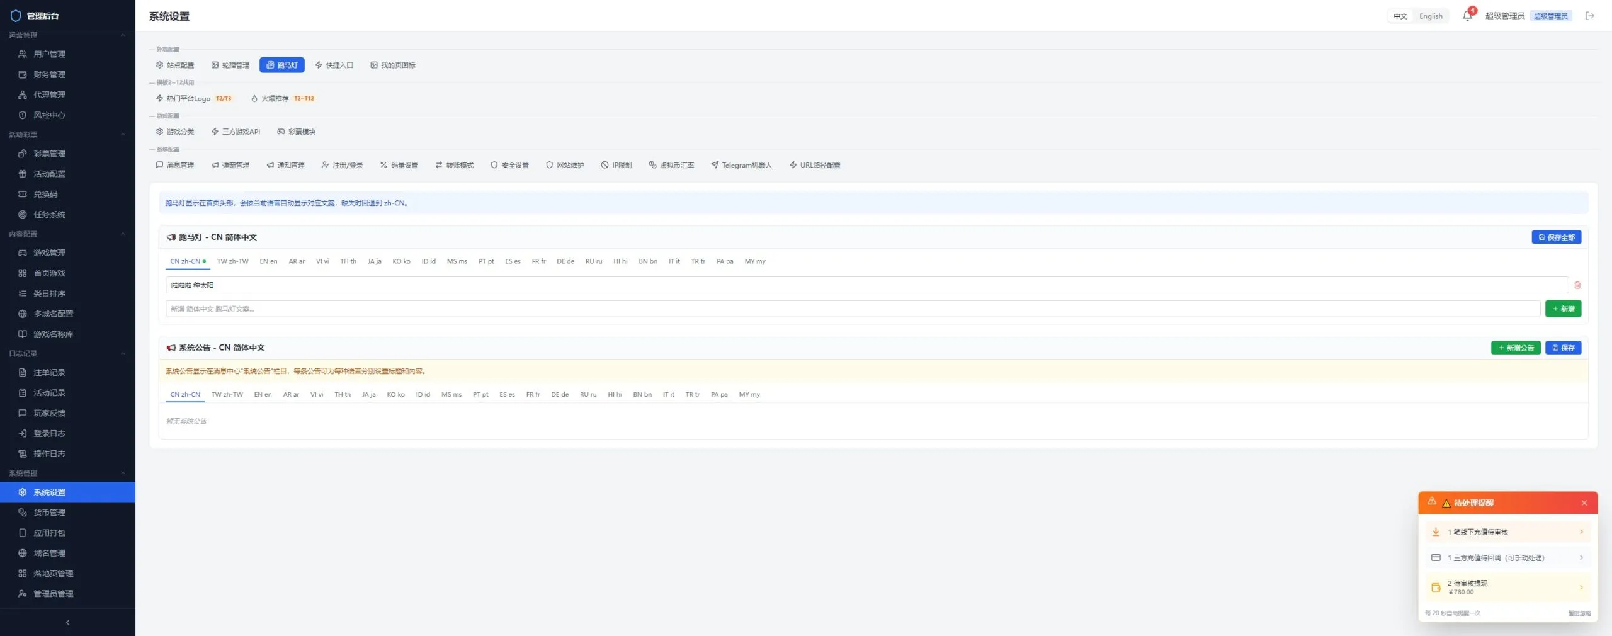
Task: Click the 兑换码 ticket icon in sidebar
Action: 23,194
